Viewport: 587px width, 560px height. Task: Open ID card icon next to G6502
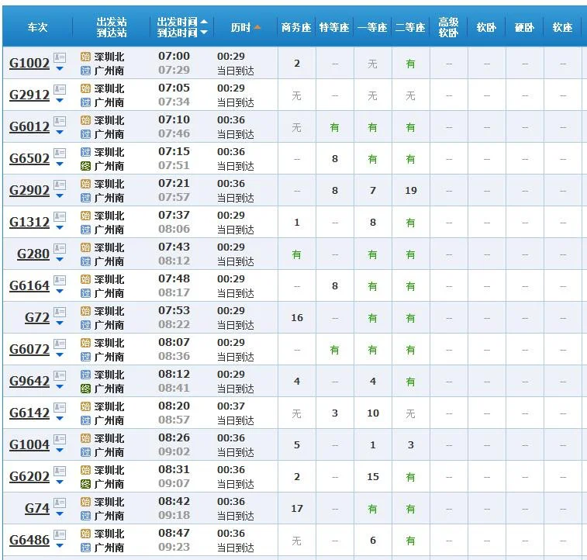60,153
